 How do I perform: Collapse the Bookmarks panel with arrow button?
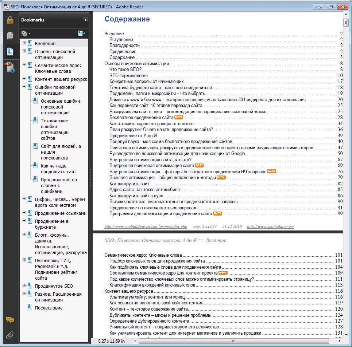[x=85, y=20]
